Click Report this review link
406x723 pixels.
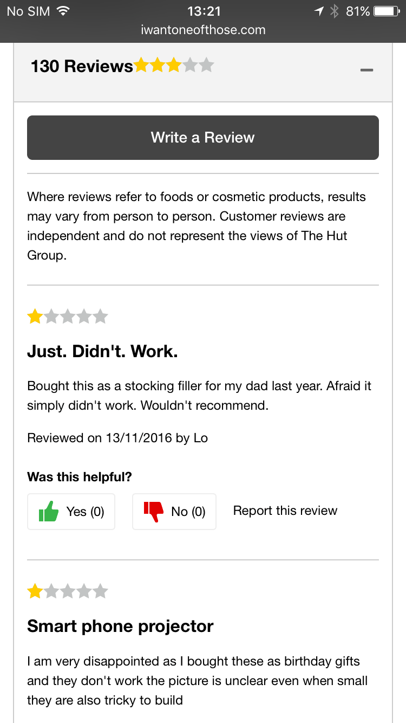click(x=285, y=510)
